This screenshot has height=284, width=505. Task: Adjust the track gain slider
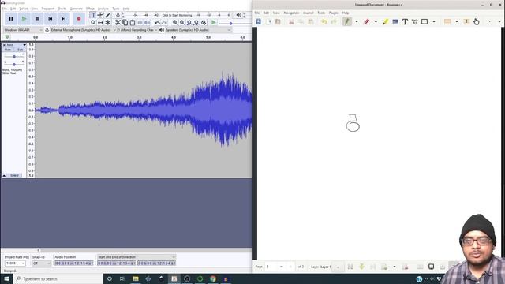tap(14, 56)
